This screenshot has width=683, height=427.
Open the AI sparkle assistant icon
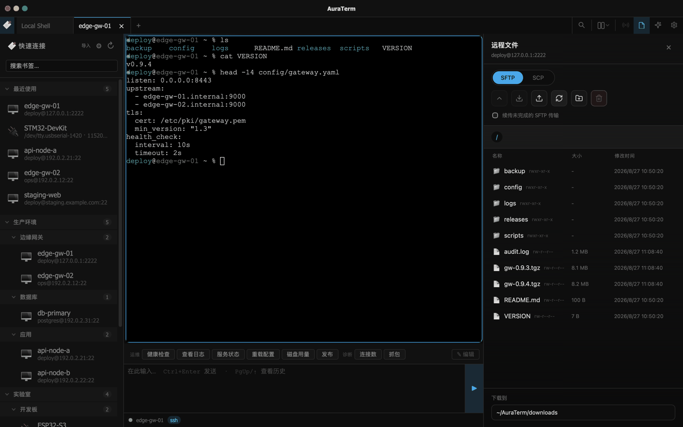[x=658, y=26]
